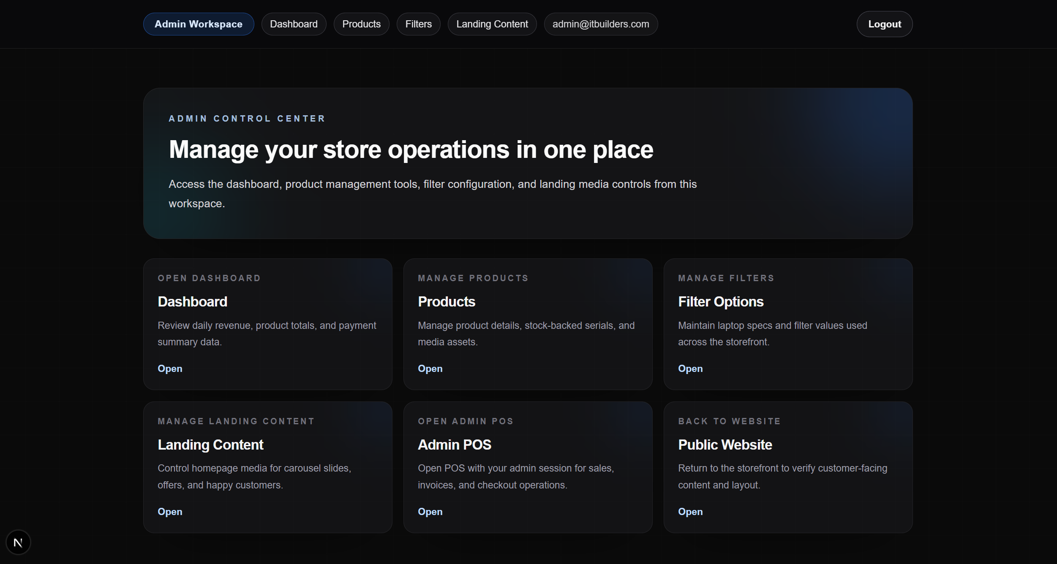Click 'Open POS with your admin session' text
The height and width of the screenshot is (564, 1057).
coord(516,477)
